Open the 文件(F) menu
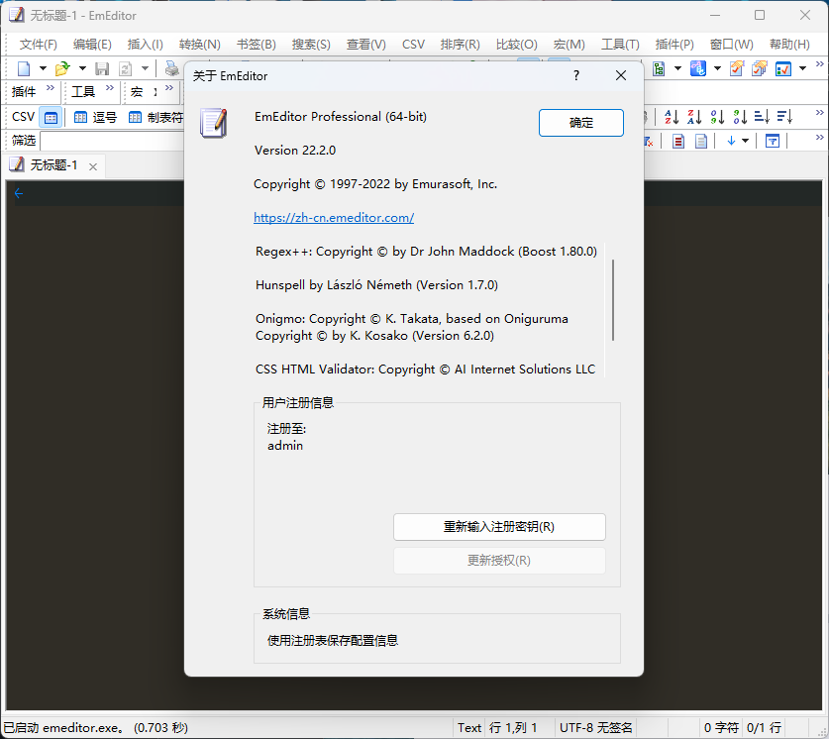Image resolution: width=829 pixels, height=739 pixels. [x=38, y=45]
